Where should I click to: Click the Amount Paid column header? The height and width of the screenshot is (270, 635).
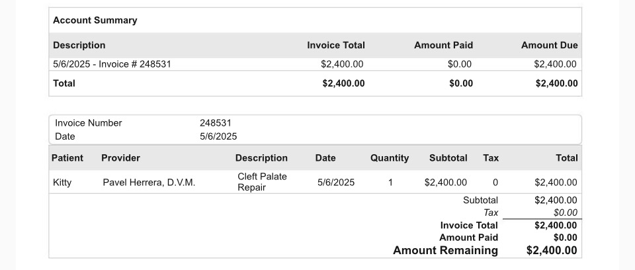tap(443, 46)
